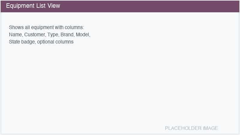
Task: Click the "Model" column label text
Action: (82, 34)
